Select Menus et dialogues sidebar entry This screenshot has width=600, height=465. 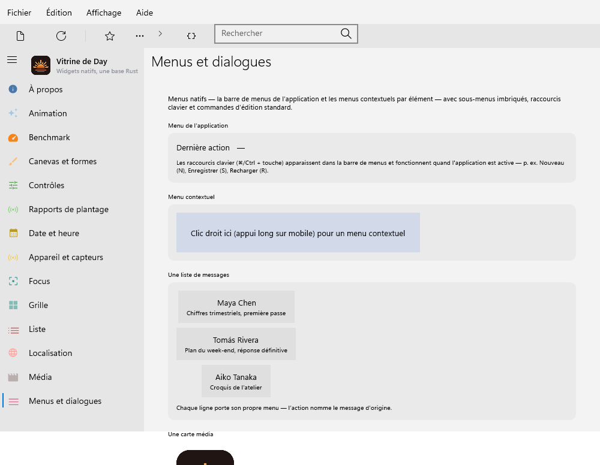(x=72, y=401)
